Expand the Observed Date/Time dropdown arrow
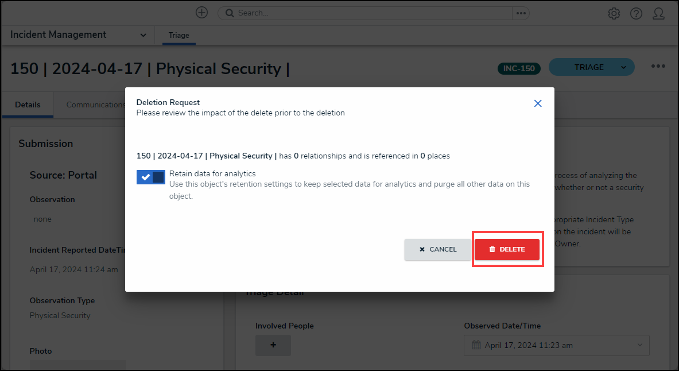 (640, 345)
